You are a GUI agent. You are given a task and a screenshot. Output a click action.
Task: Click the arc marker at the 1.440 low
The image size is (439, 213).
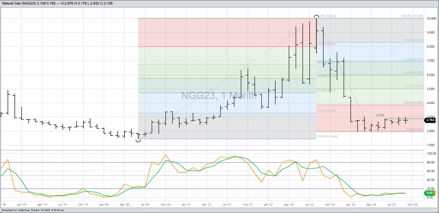coord(138,141)
